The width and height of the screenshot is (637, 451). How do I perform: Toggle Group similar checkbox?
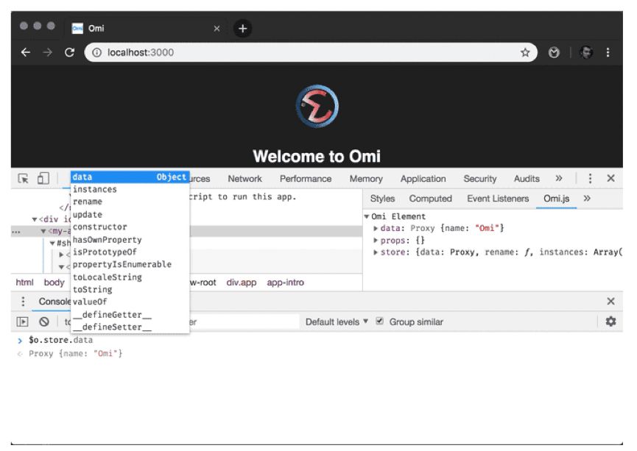pos(379,321)
